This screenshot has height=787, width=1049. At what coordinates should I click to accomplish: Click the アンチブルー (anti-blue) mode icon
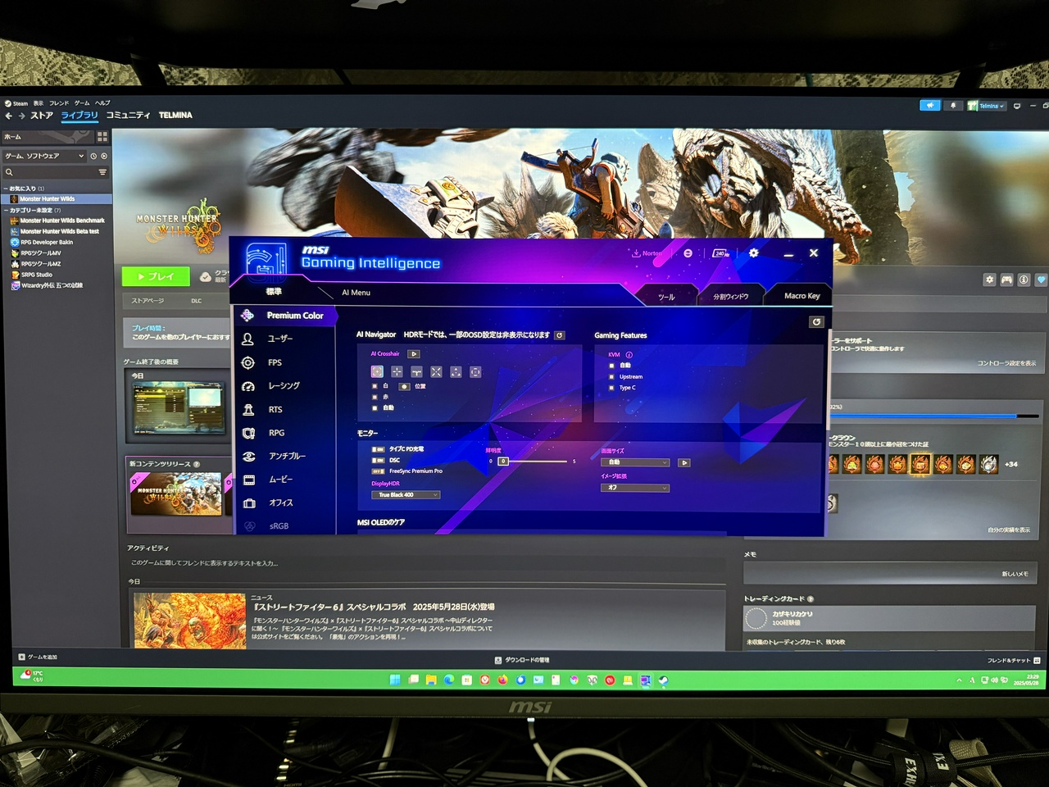point(247,456)
